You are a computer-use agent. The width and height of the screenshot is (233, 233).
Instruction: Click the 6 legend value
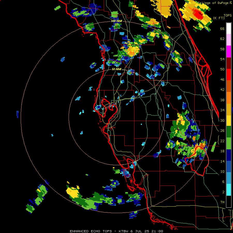coord(223,182)
